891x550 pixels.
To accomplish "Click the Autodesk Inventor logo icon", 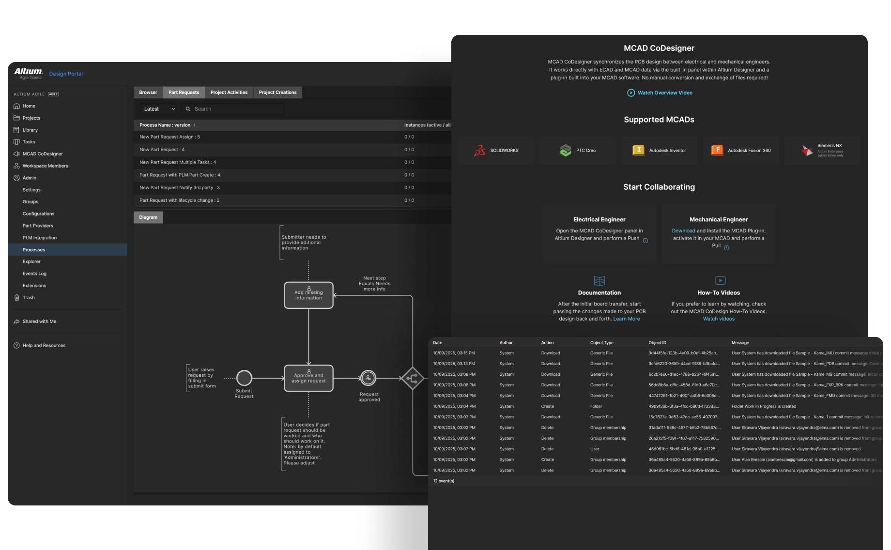I will coord(638,151).
